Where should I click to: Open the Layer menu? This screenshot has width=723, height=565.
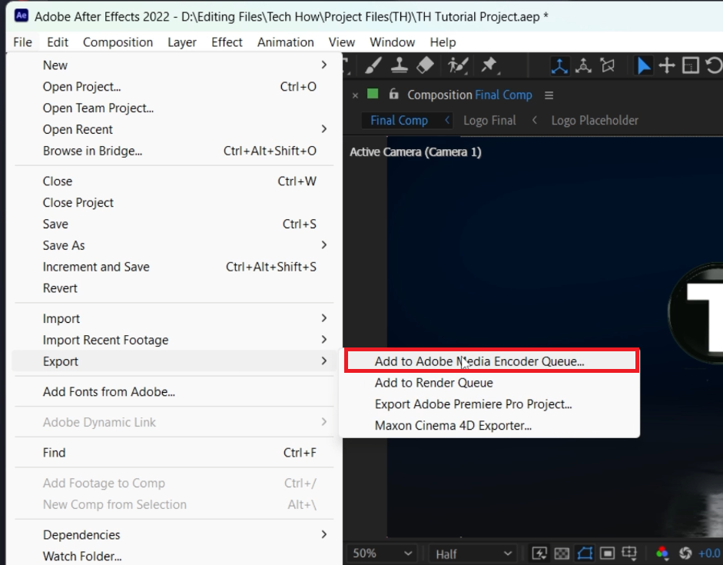pos(181,42)
